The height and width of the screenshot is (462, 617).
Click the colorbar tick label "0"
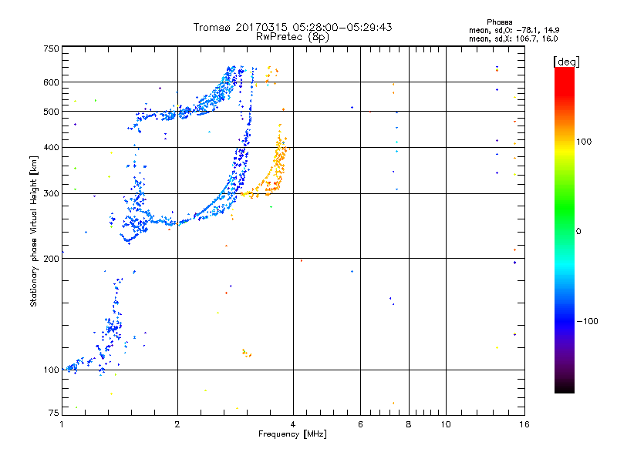point(578,231)
